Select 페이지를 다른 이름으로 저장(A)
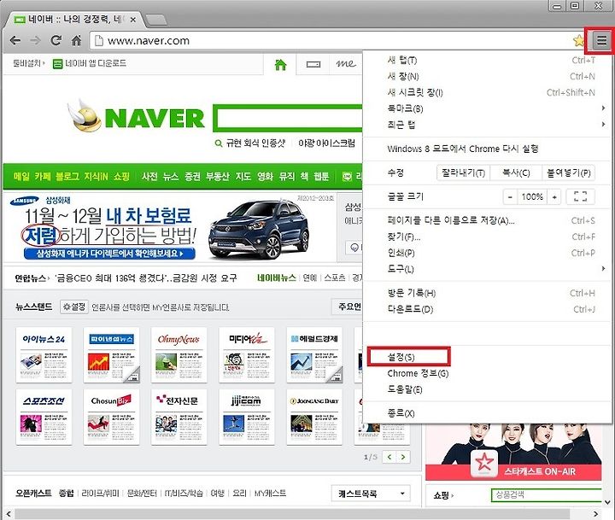Image resolution: width=615 pixels, height=520 pixels. [x=486, y=221]
